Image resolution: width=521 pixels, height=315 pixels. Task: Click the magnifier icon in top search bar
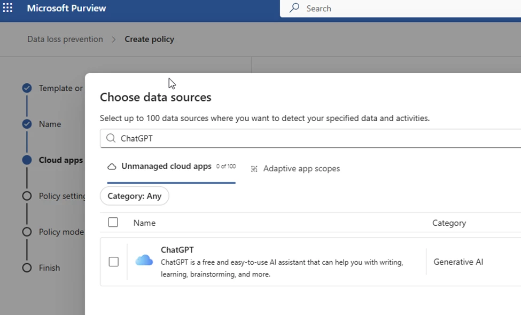(294, 8)
